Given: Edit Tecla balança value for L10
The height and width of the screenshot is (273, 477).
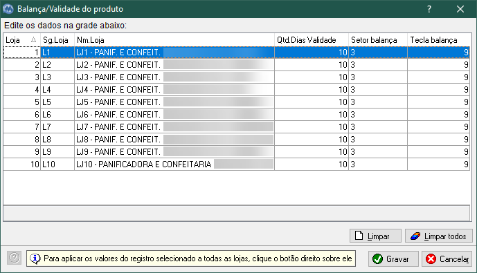Looking at the screenshot, I should pos(439,164).
